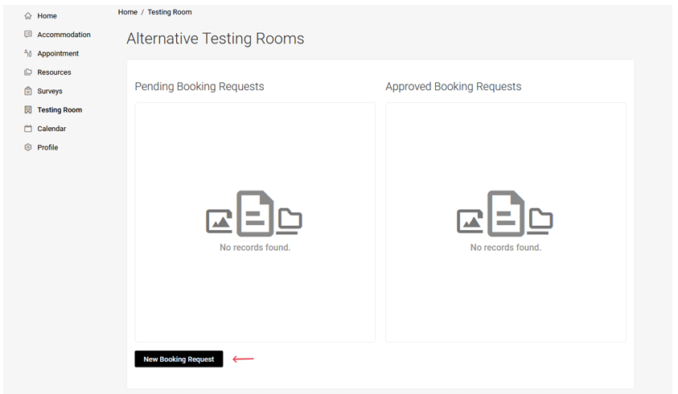Click the Home house icon in sidebar
678x394 pixels.
28,16
